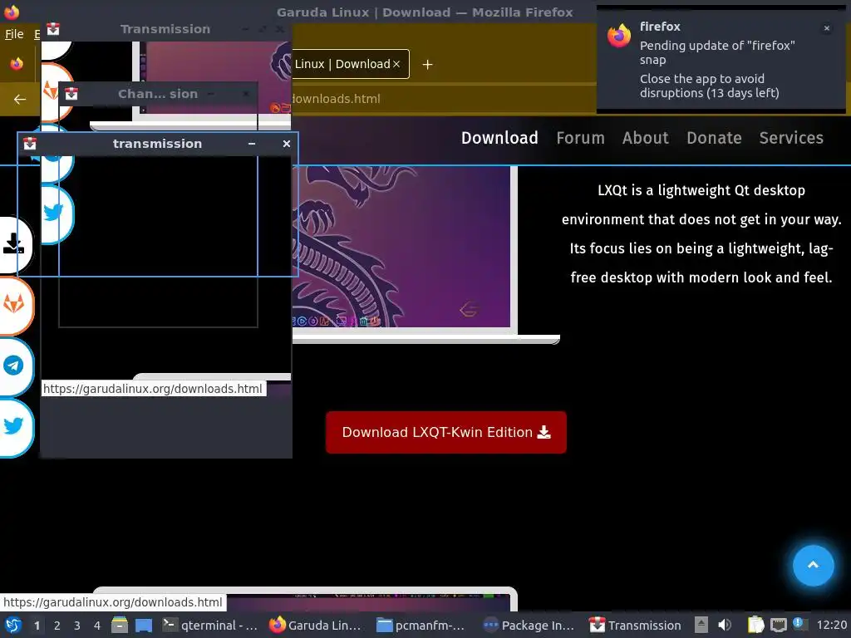851x638 pixels.
Task: Minimize the transmission dialog window
Action: (252, 144)
